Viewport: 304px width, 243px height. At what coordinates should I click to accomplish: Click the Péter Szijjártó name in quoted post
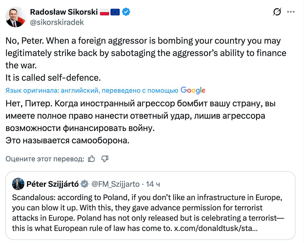[53, 184]
